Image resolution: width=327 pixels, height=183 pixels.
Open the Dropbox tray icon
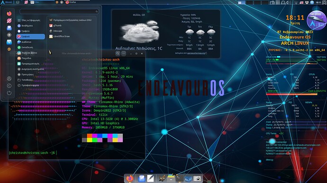pyautogui.click(x=307, y=2)
